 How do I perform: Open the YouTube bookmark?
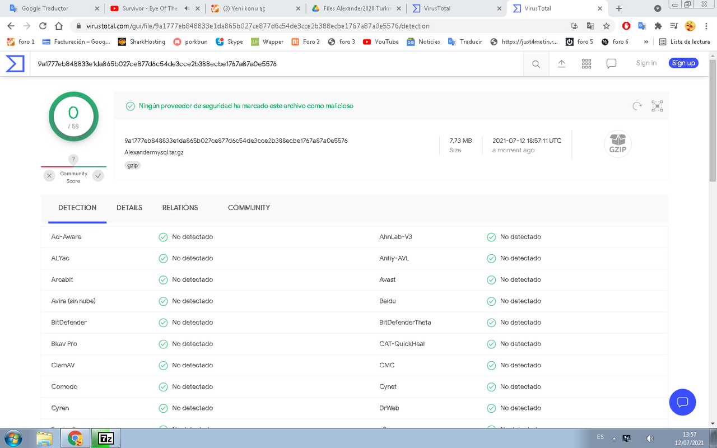pos(381,42)
